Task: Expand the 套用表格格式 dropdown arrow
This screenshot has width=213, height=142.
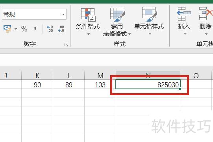Action: [x=130, y=34]
